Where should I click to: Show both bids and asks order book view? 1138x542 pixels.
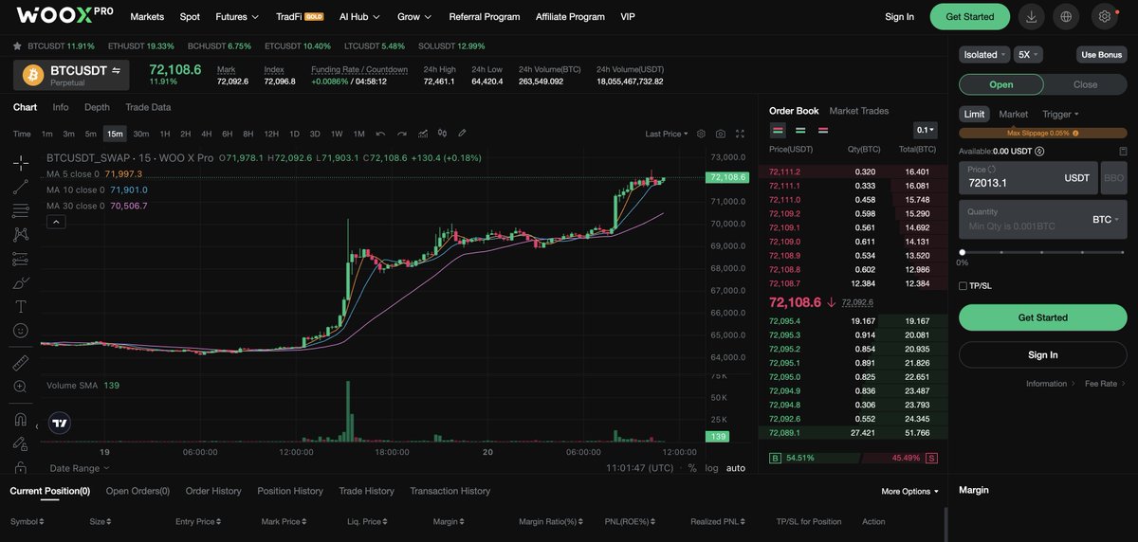click(x=778, y=130)
